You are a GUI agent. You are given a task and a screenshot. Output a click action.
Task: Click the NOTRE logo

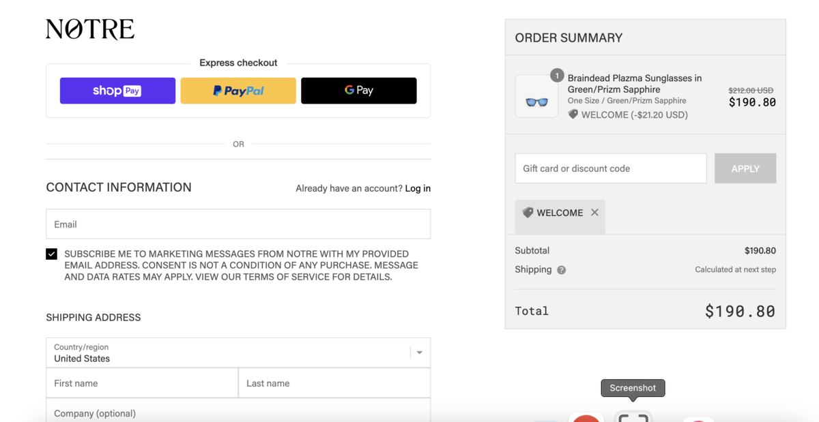(89, 29)
